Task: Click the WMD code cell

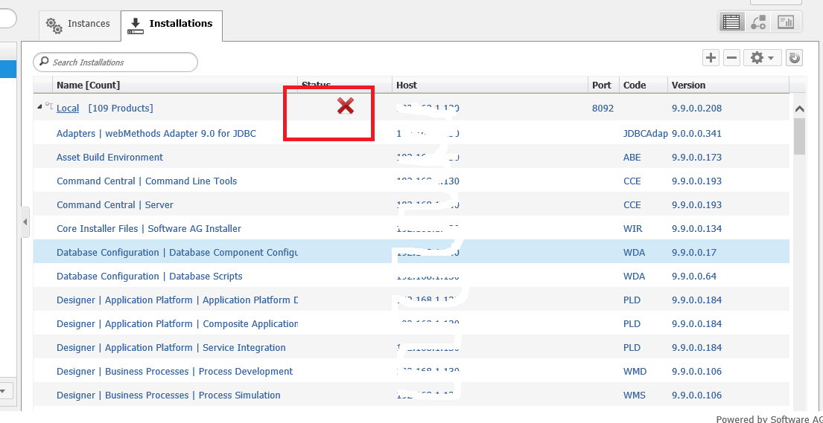Action: (x=635, y=371)
